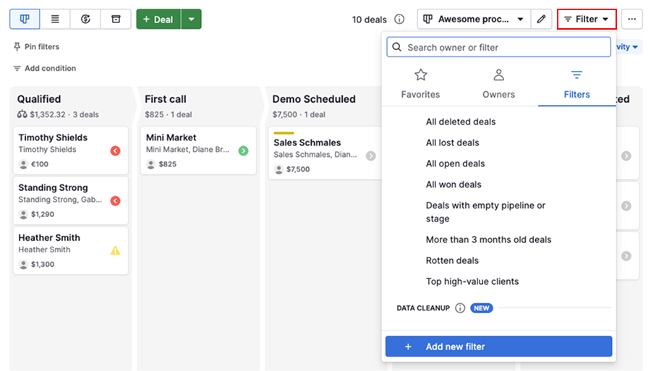
Task: Toggle the Filter dropdown
Action: (586, 20)
